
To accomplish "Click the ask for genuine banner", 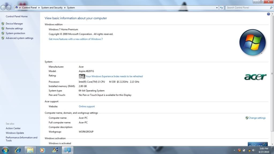I will 258,144.
